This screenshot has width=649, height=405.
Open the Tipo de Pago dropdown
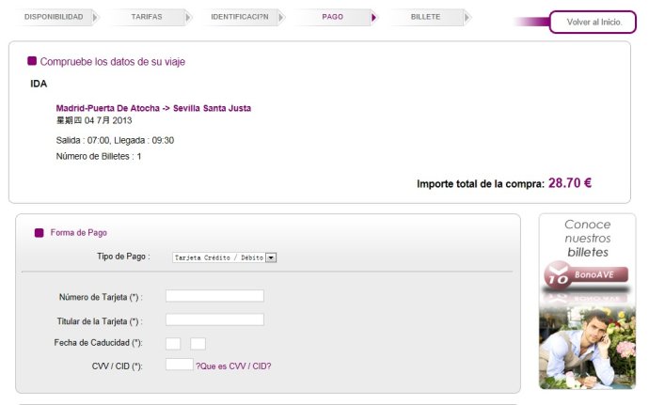click(x=225, y=257)
